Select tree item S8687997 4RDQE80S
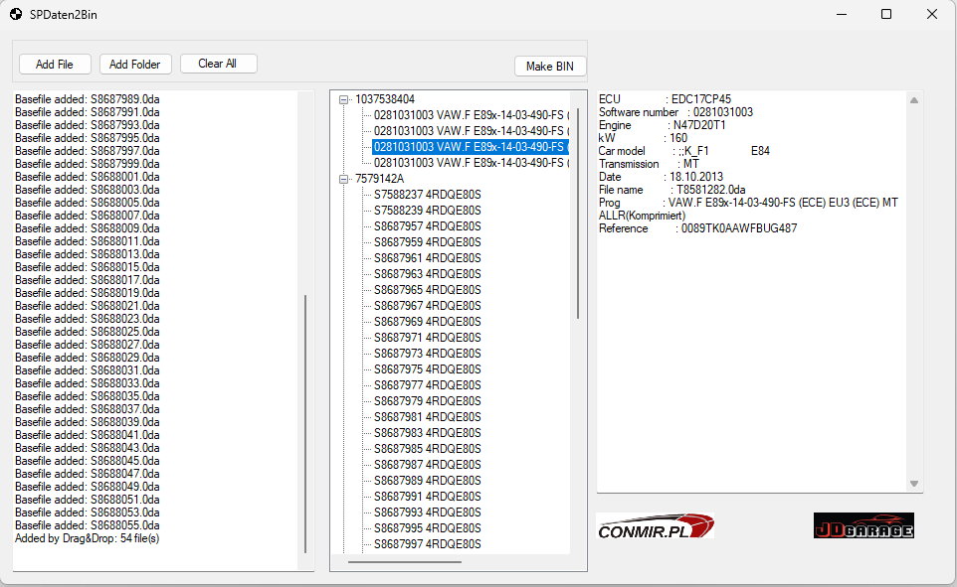 (427, 543)
